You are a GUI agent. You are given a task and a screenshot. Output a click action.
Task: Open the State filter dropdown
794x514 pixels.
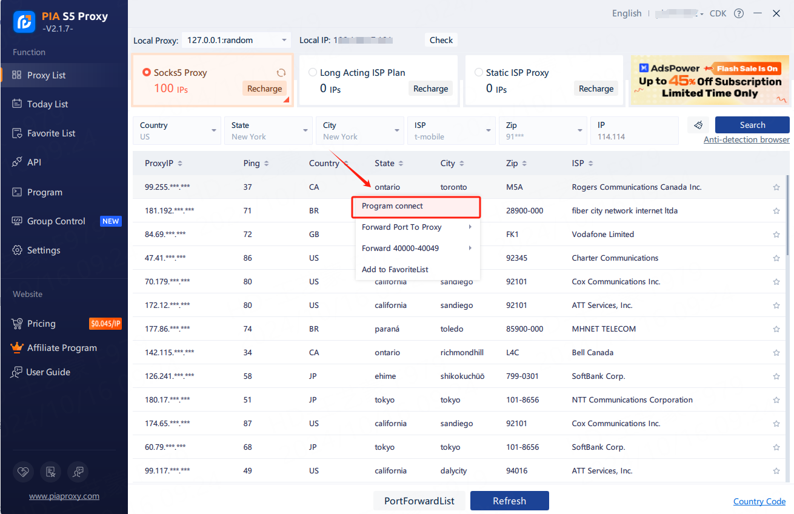click(269, 130)
